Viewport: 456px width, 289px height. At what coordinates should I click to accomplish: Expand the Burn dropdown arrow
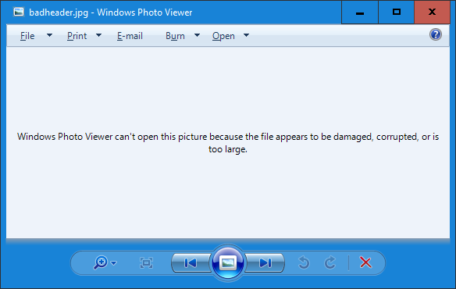198,35
